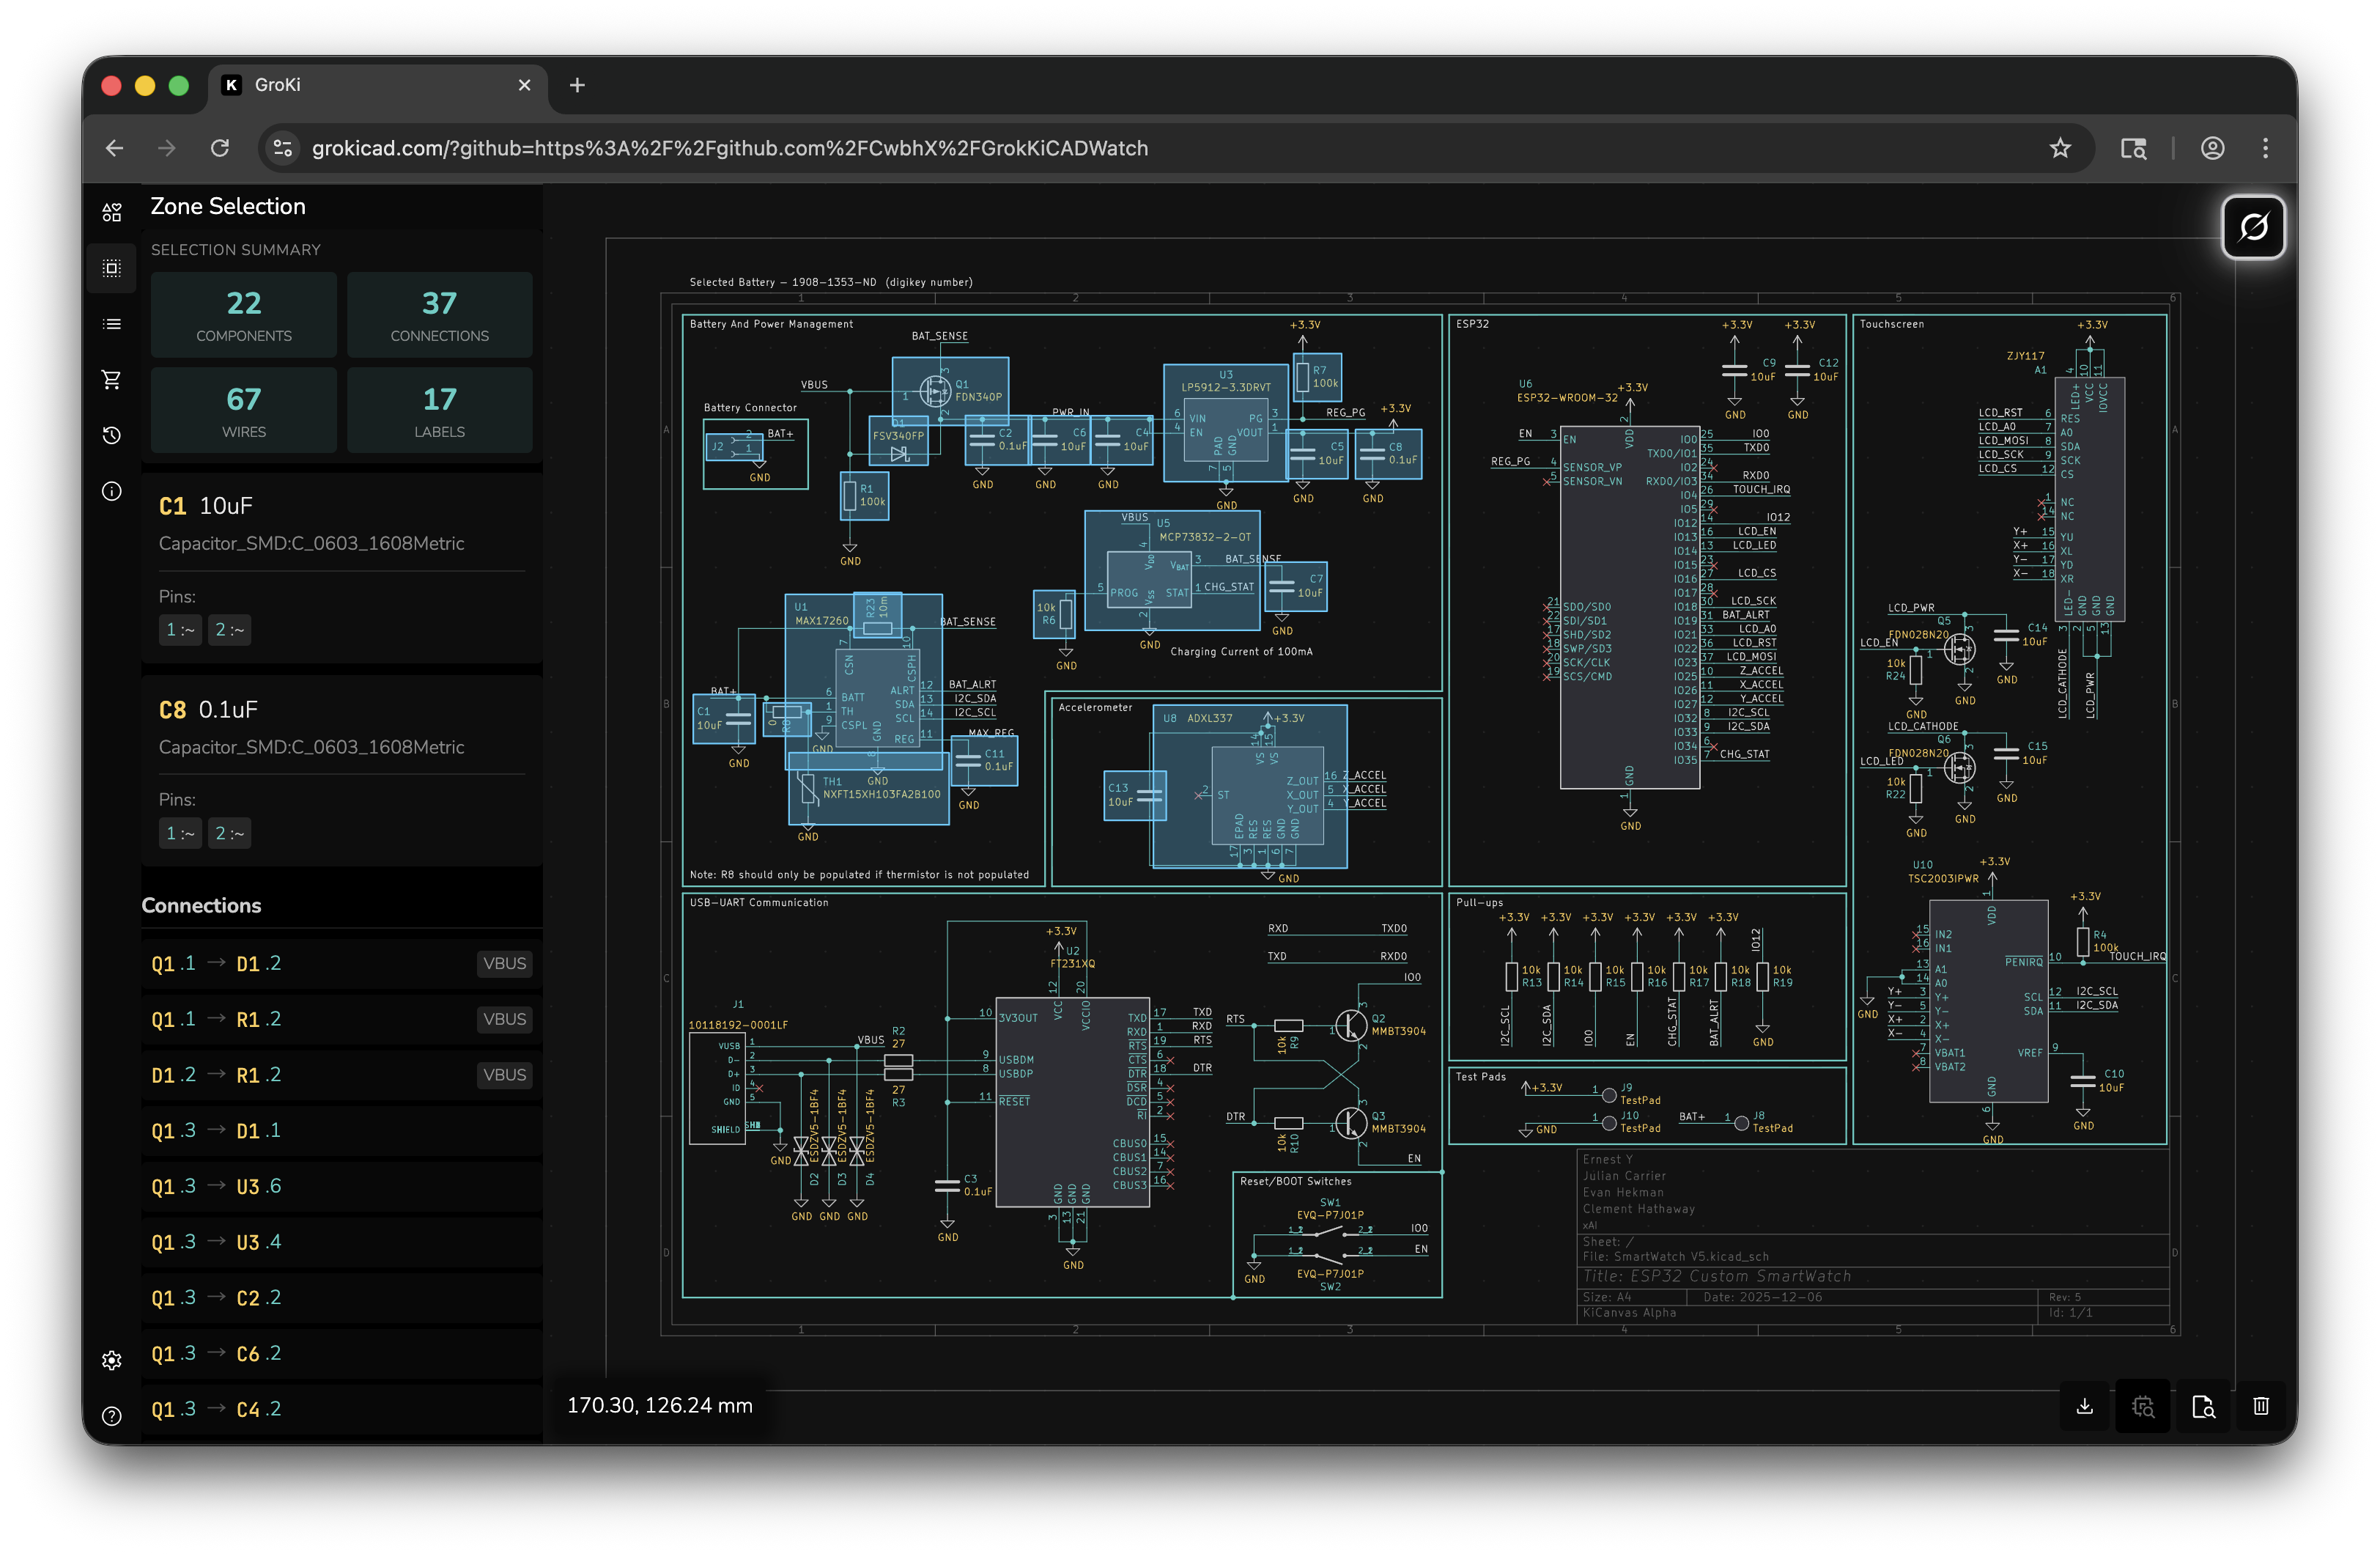Click the 37 Connections summary card
Viewport: 2380px width, 1554px height.
pos(439,314)
